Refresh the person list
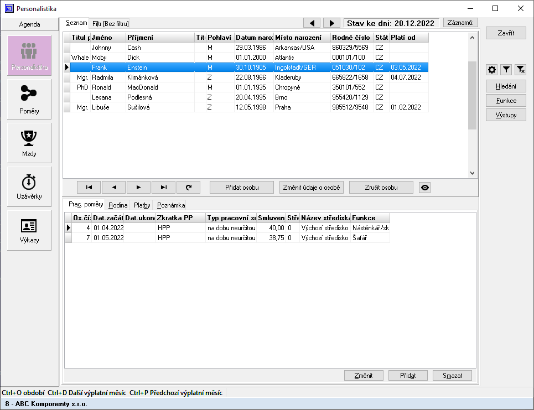Image resolution: width=534 pixels, height=410 pixels. point(188,188)
